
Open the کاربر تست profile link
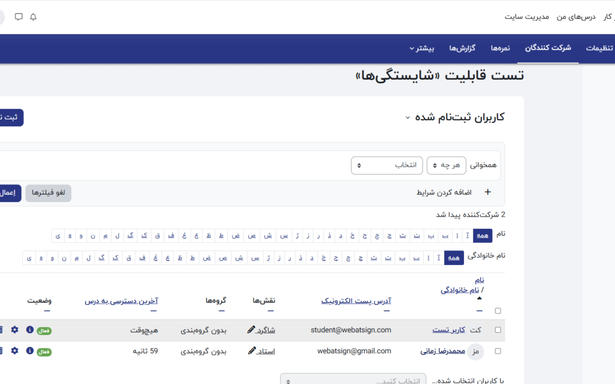click(x=448, y=330)
